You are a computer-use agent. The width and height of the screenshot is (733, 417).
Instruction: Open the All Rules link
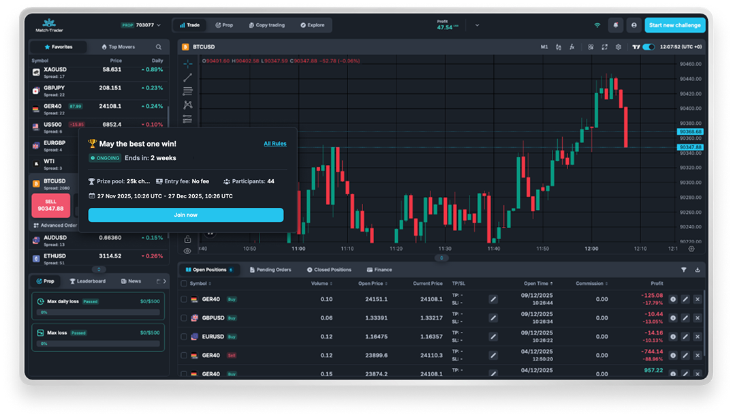point(275,144)
